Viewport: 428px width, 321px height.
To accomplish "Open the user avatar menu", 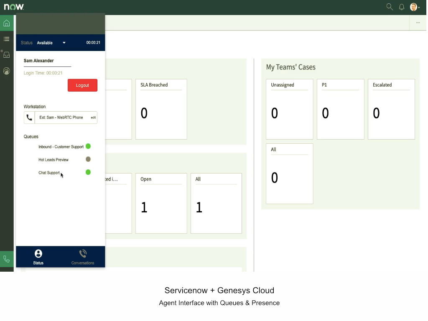I will click(x=414, y=7).
